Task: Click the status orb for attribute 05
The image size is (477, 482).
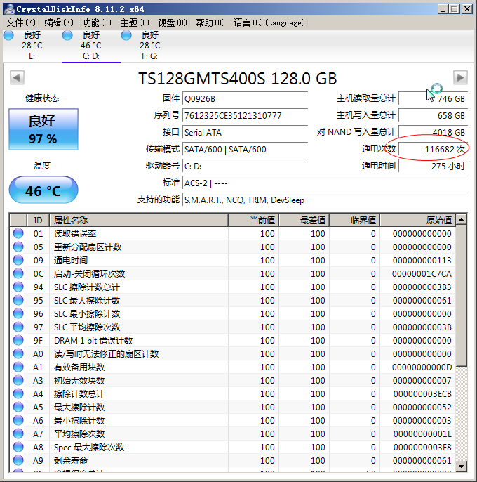Action: (x=18, y=247)
